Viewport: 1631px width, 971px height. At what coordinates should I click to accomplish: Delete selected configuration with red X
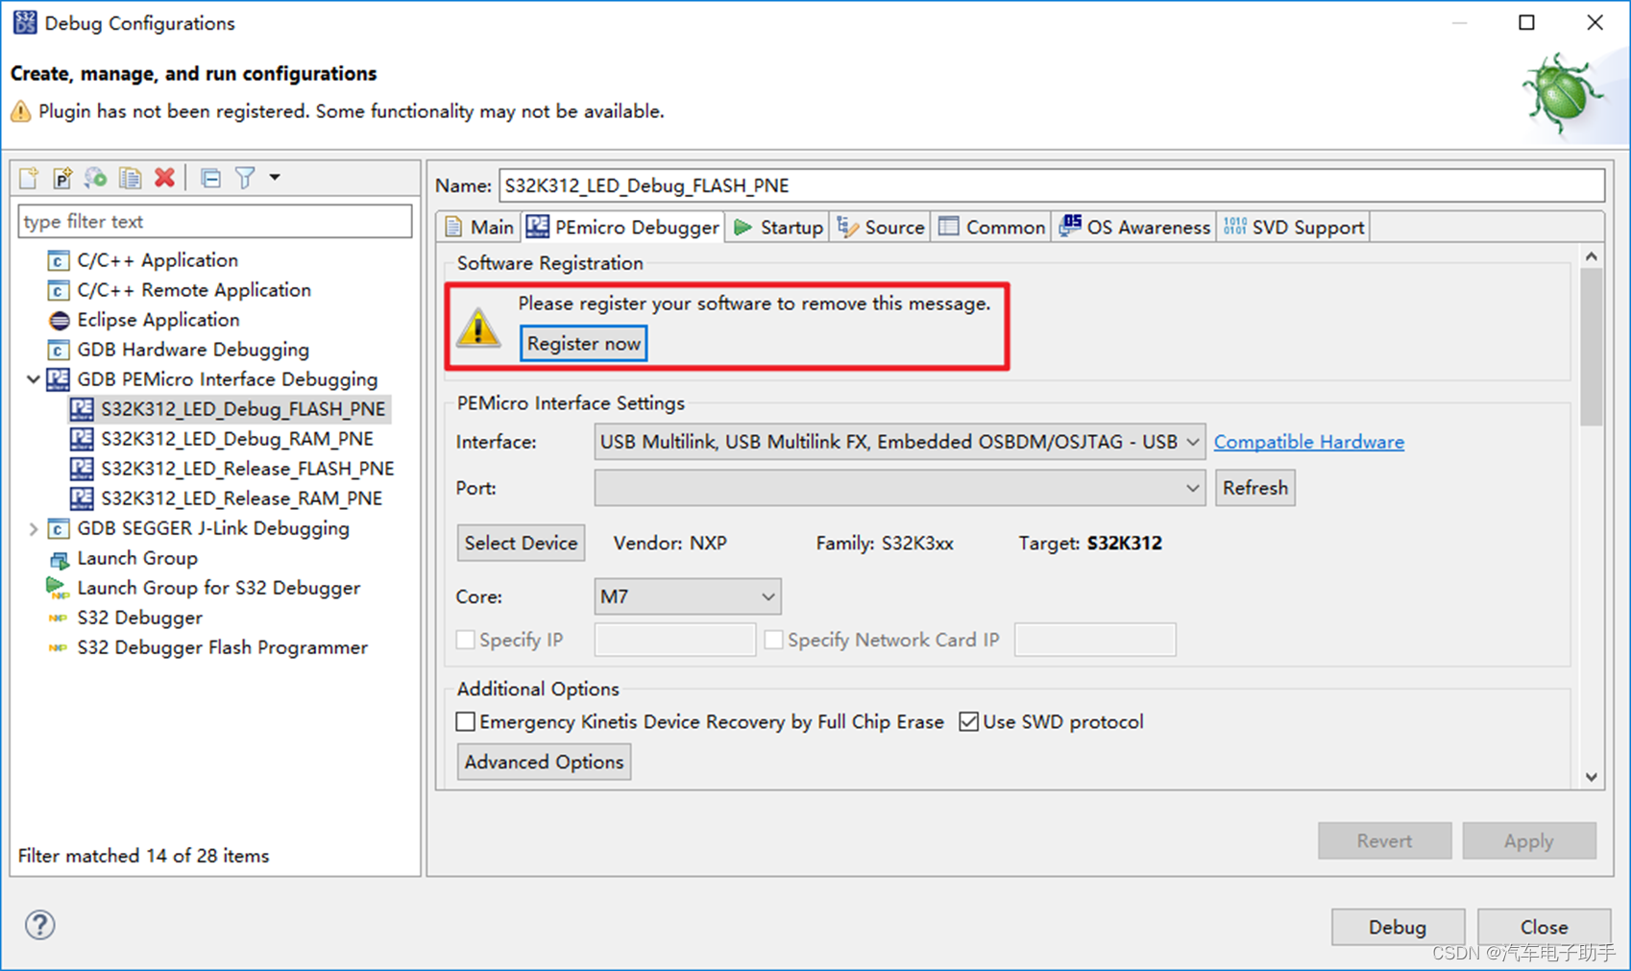coord(165,178)
